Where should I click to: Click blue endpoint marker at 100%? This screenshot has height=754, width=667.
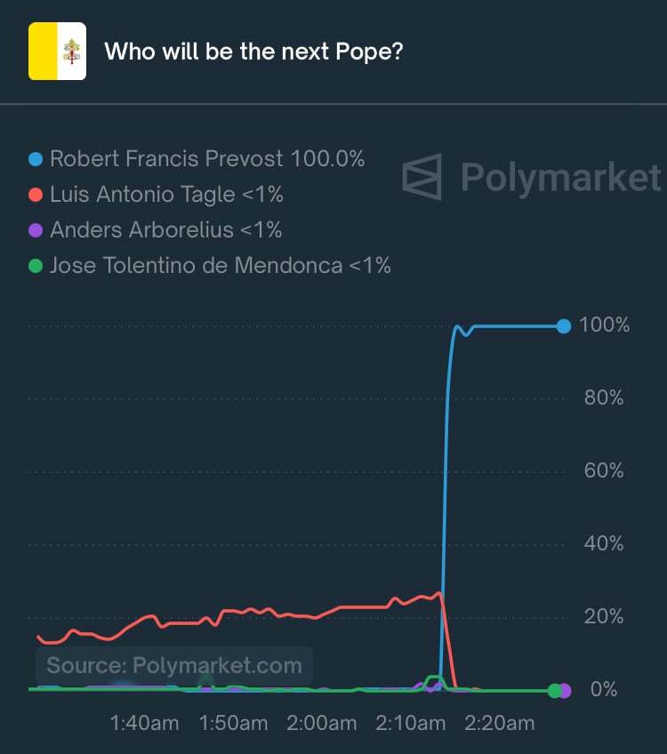(x=564, y=326)
